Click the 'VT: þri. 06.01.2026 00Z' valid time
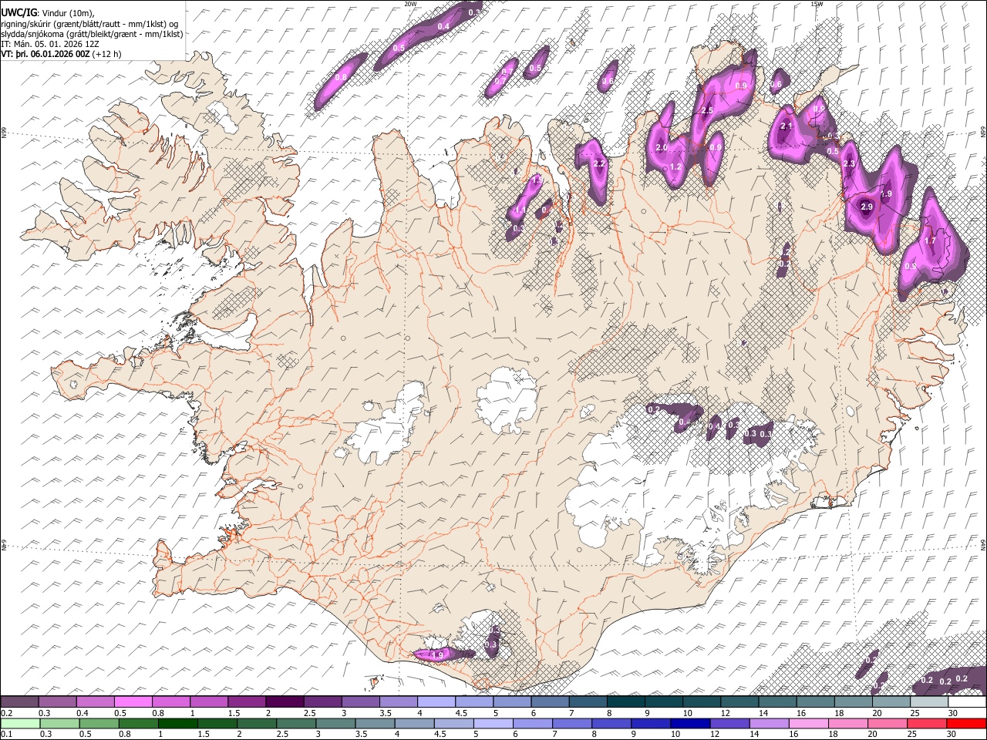 [x=45, y=54]
